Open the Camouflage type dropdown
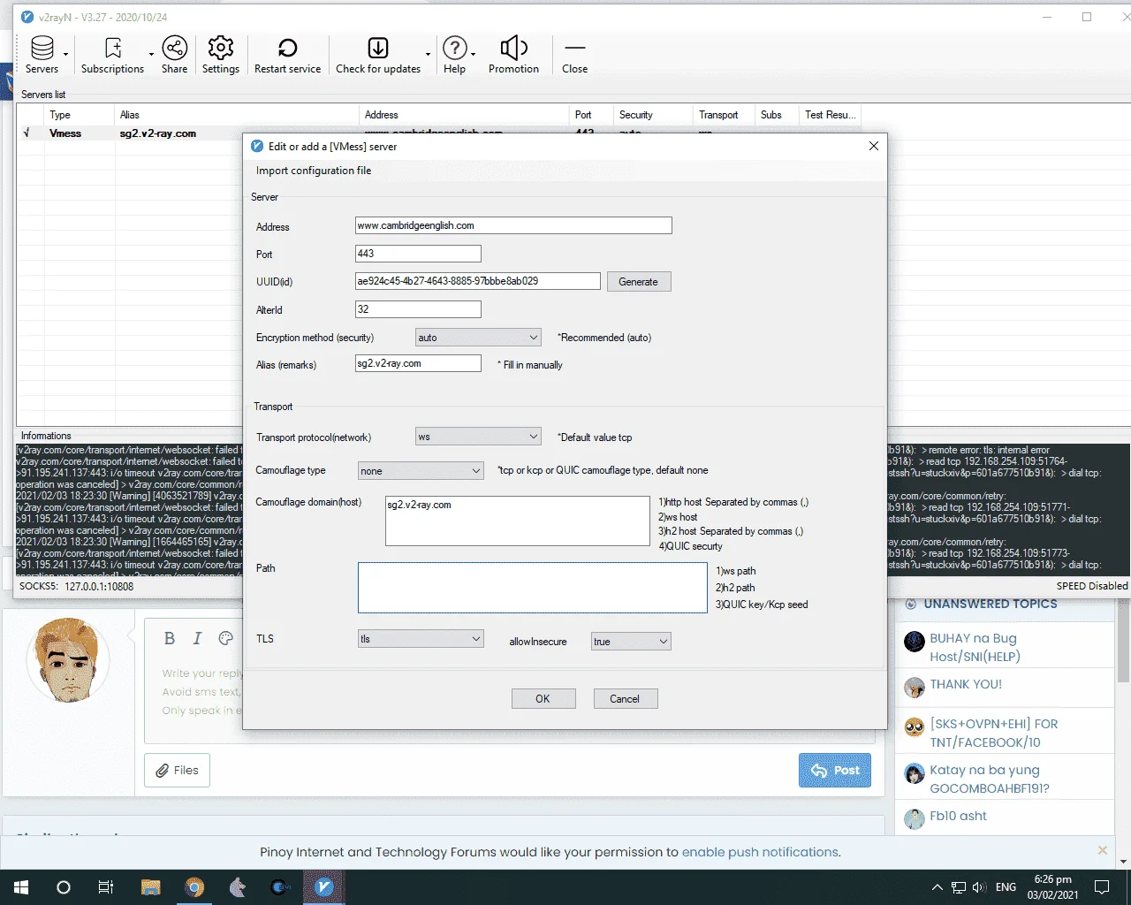 click(x=421, y=471)
